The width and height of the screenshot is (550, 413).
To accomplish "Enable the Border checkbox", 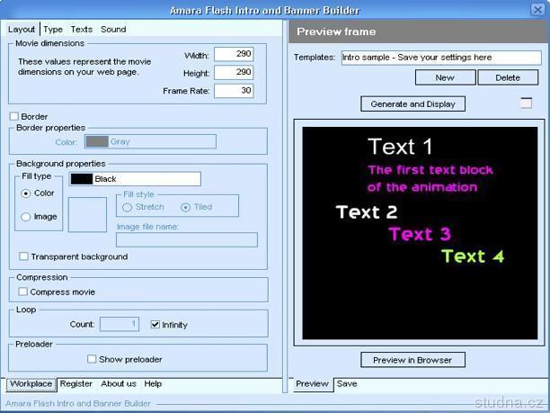I will pos(14,116).
